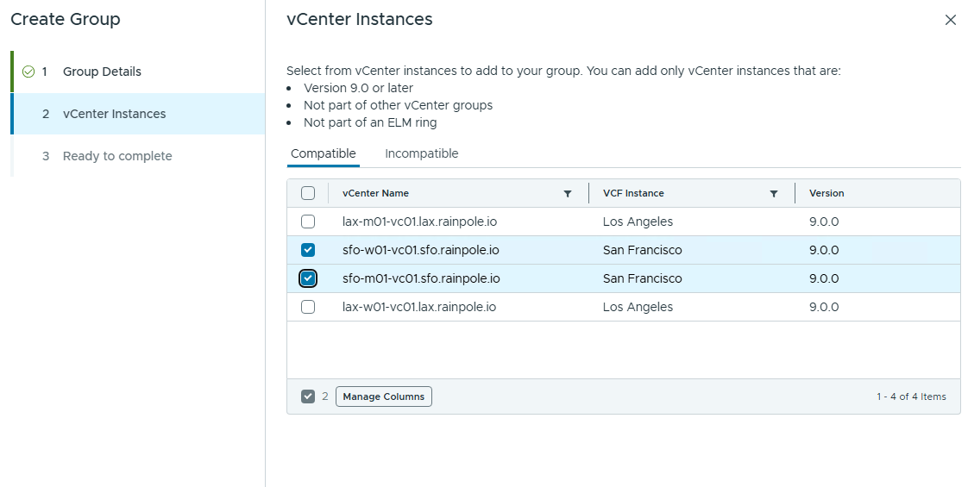Select step 2 vCenter Instances
968x487 pixels.
(114, 114)
